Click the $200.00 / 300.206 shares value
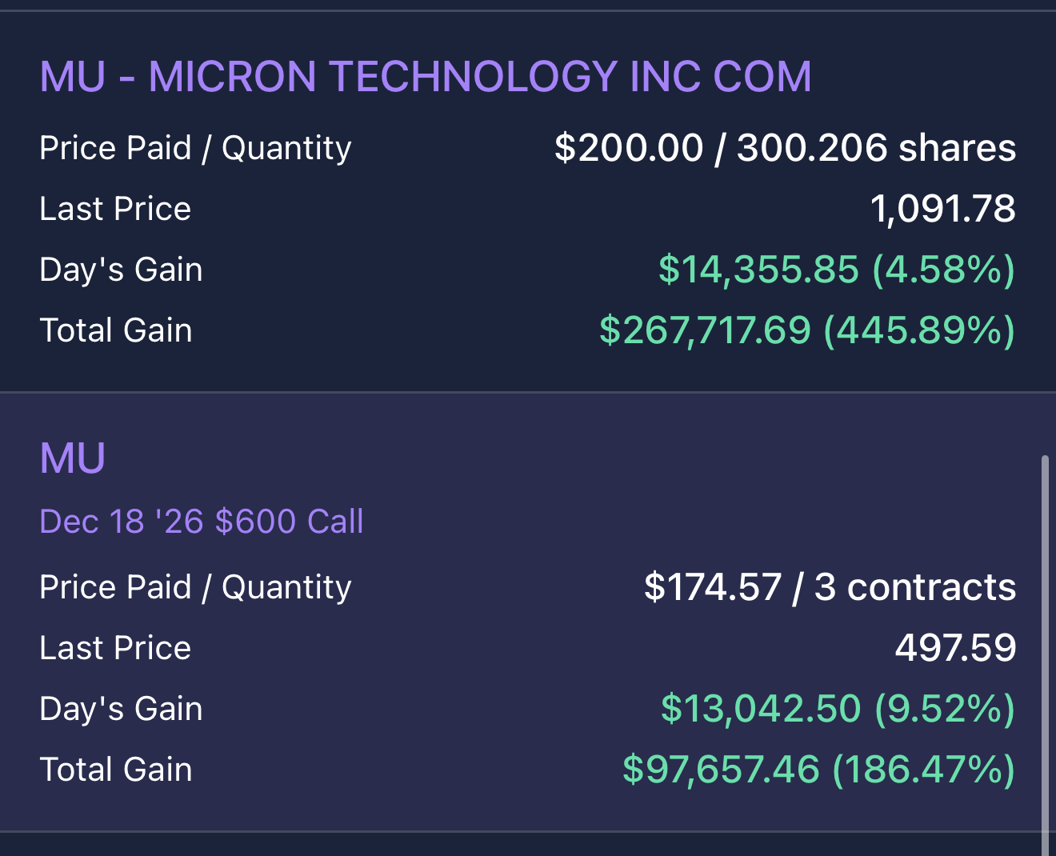Screen dimensions: 1056x856 (785, 148)
